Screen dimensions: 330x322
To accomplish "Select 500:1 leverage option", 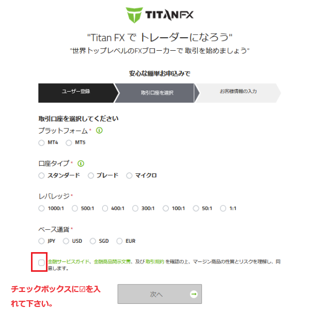I will (x=75, y=209).
